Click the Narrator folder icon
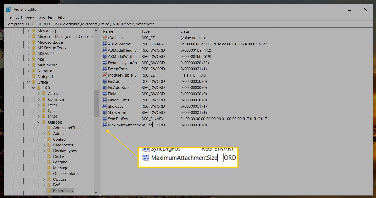The image size is (376, 198). [33, 71]
